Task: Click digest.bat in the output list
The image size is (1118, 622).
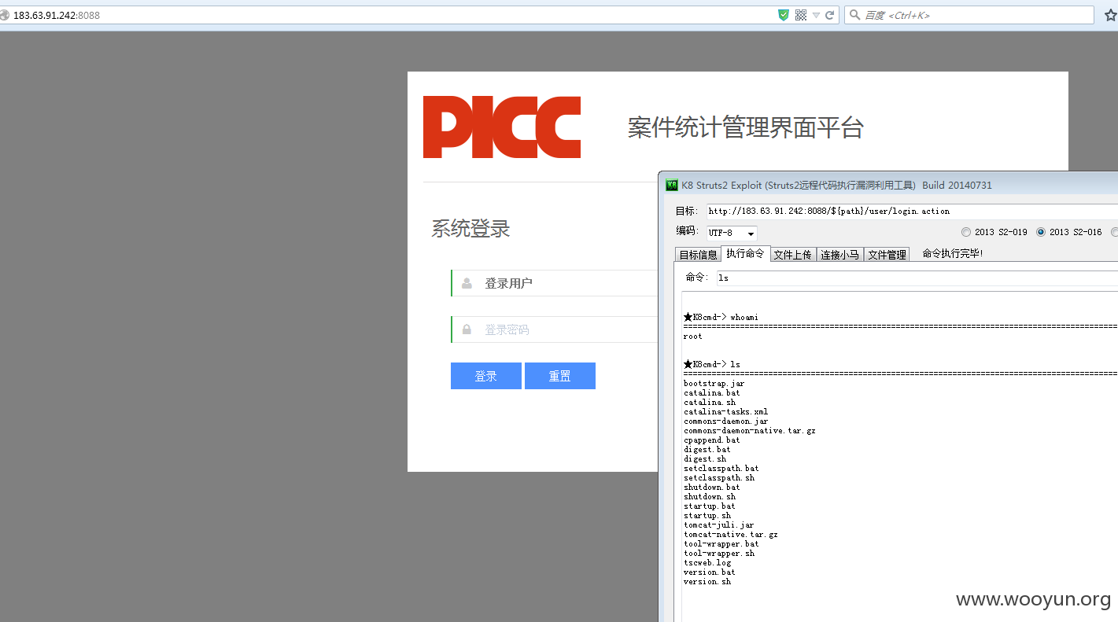Action: (707, 450)
